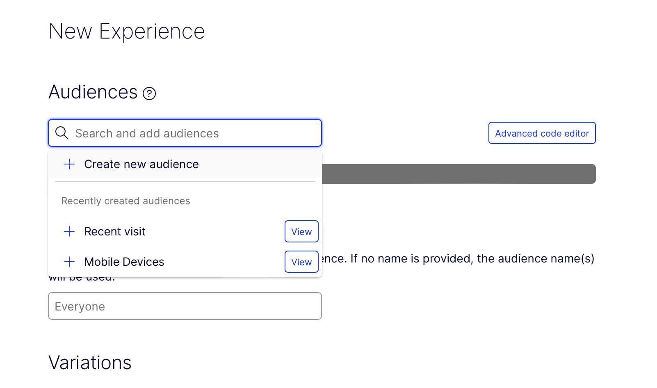The width and height of the screenshot is (657, 388).
Task: Click the Everyone name input field
Action: point(185,306)
